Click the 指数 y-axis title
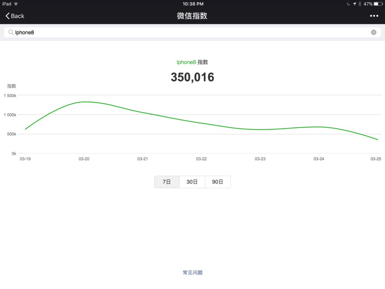The height and width of the screenshot is (289, 385). (12, 86)
